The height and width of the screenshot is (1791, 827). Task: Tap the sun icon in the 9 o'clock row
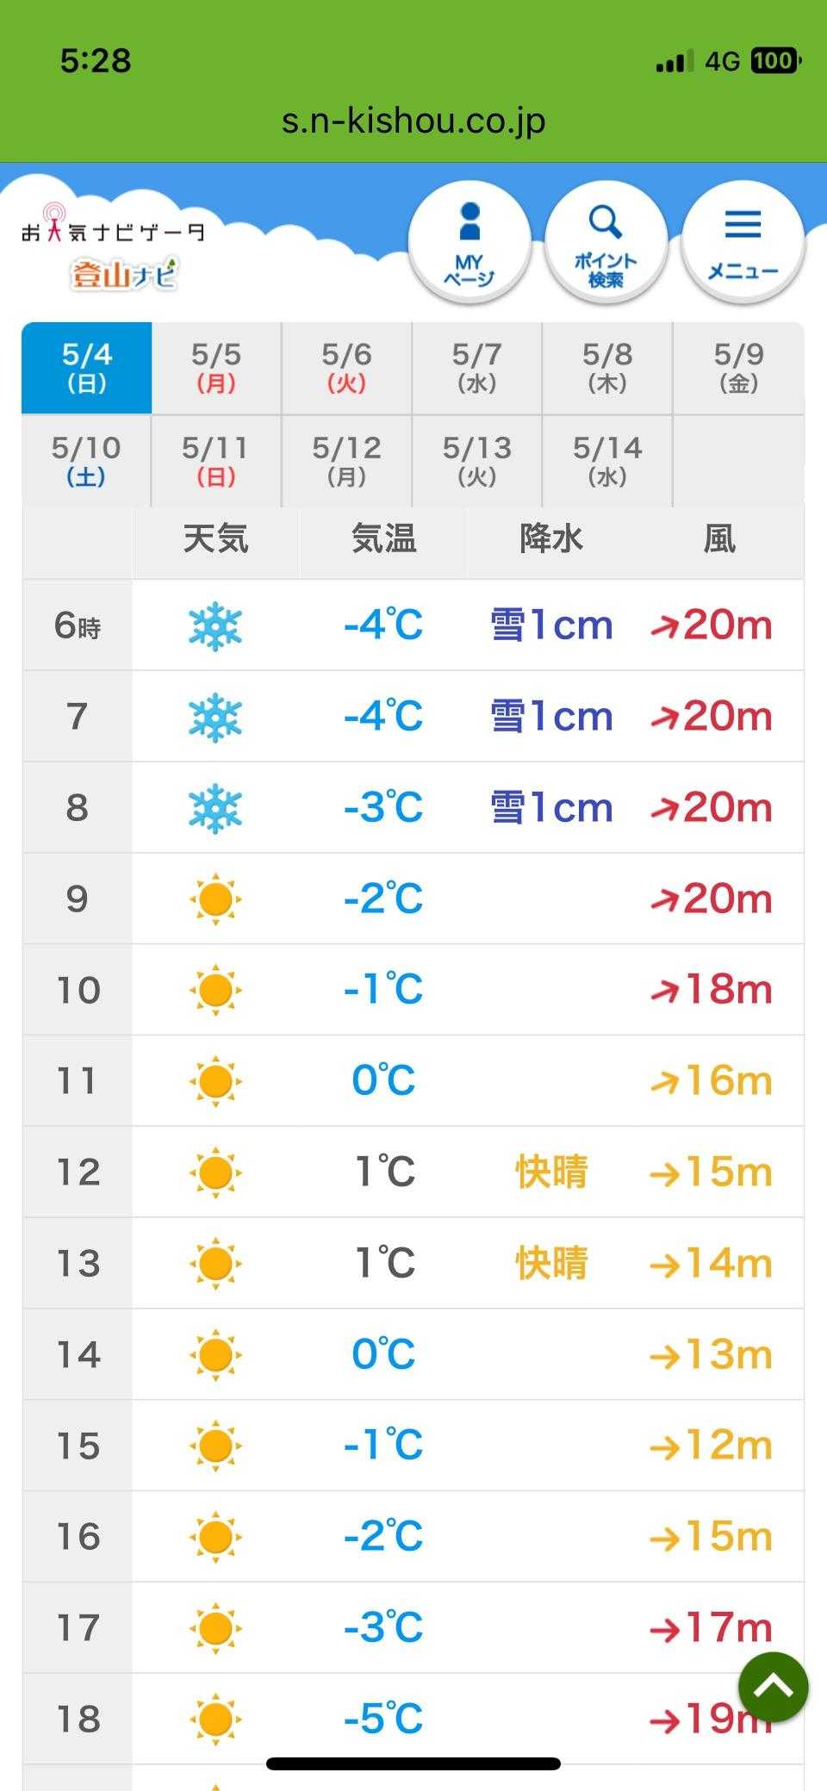pyautogui.click(x=215, y=899)
